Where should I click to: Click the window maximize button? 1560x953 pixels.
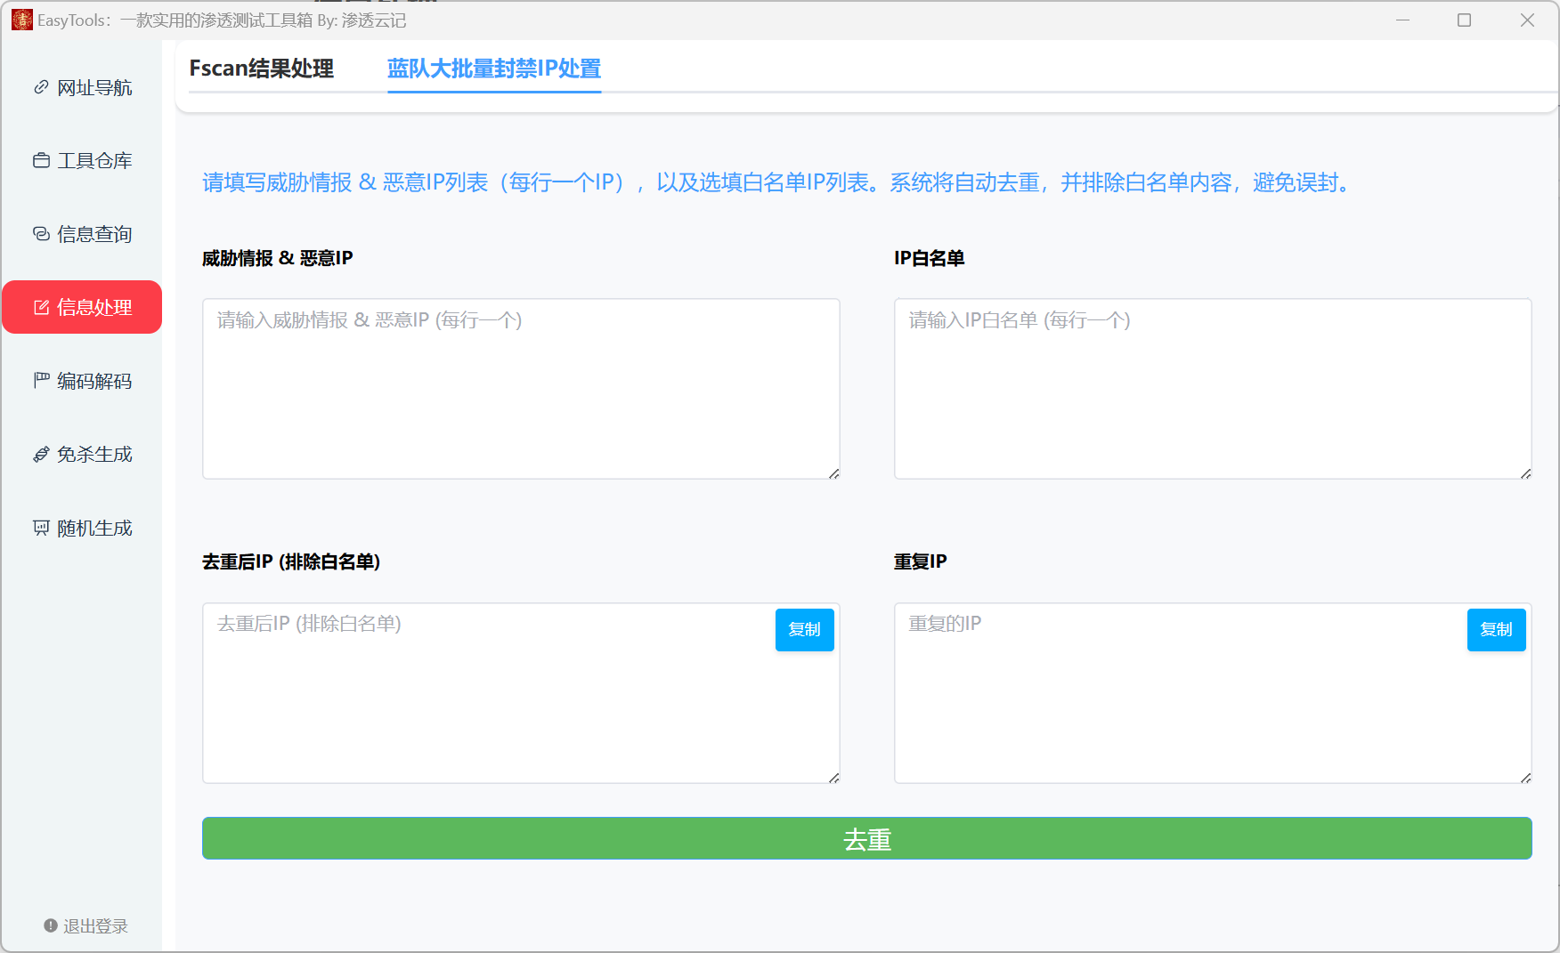1464,19
